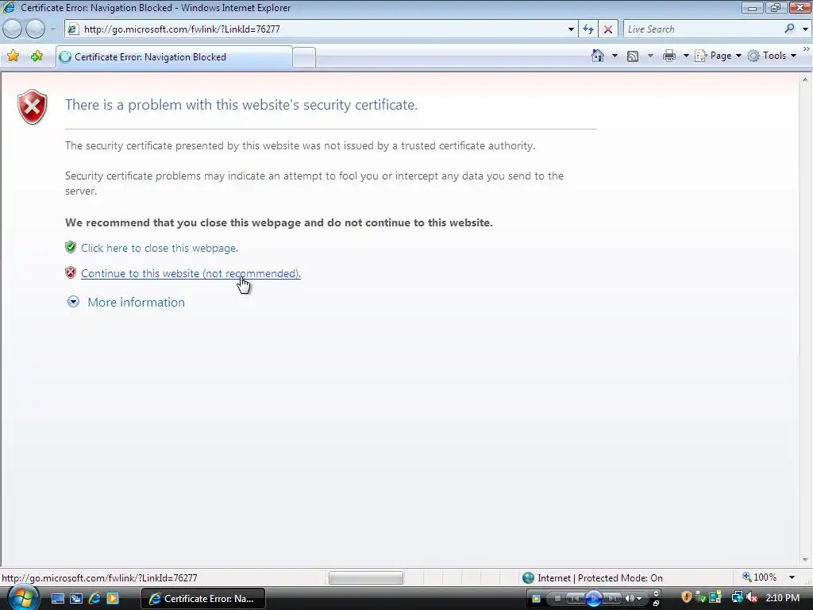Click the 2:10 PM taskbar clock
Image resolution: width=813 pixels, height=610 pixels.
782,598
